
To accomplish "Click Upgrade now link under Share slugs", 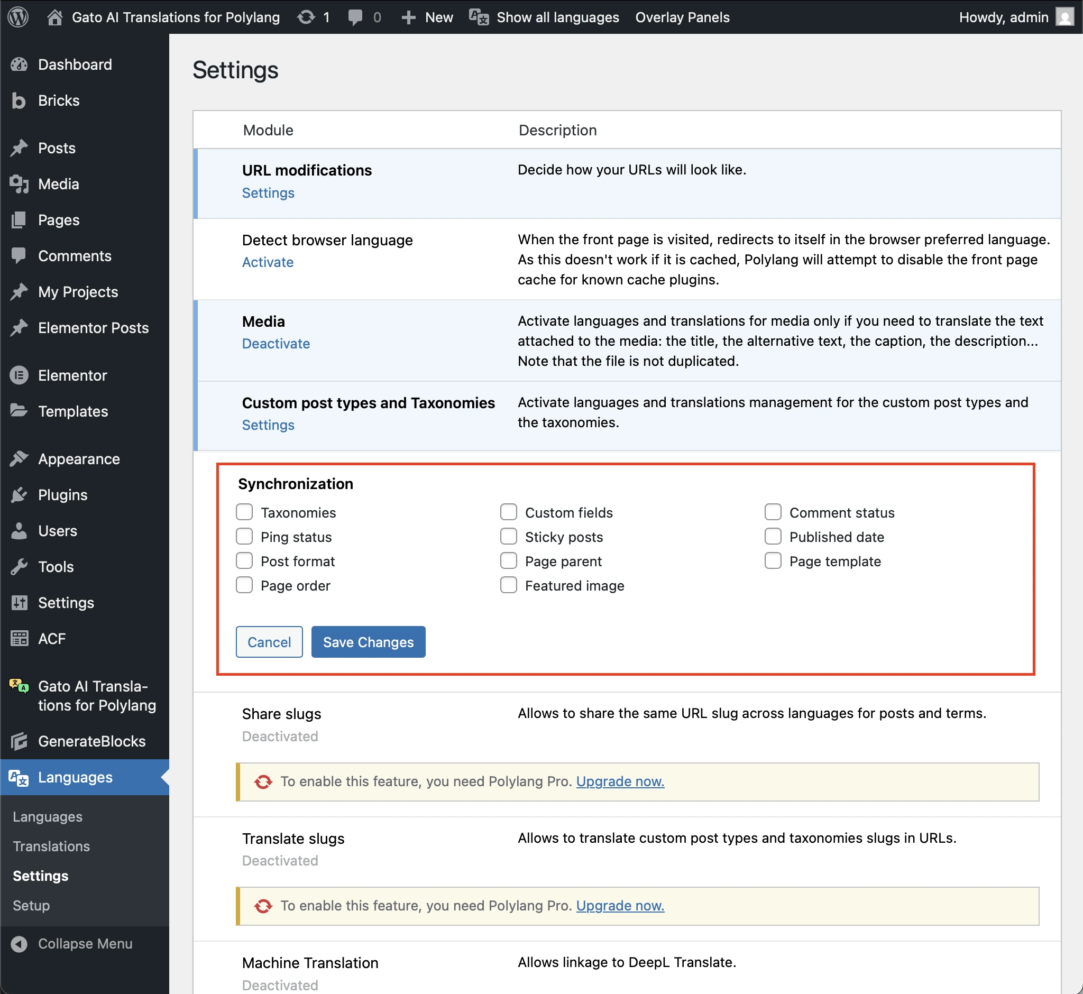I will tap(619, 781).
